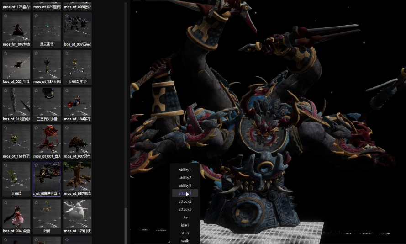This screenshot has width=406, height=244.
Task: Select idle1 animation entry
Action: 185,225
